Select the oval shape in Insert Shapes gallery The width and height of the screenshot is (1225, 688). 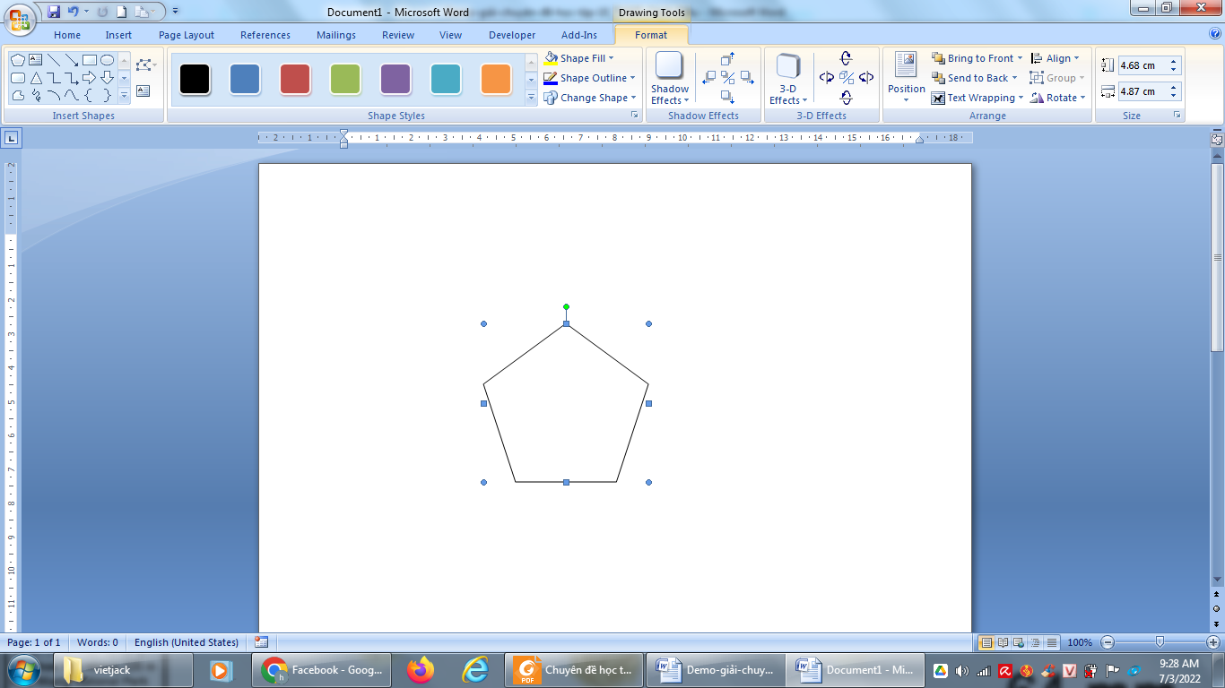pyautogui.click(x=107, y=60)
